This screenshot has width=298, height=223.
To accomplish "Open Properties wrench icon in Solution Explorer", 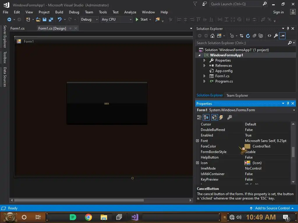I will pos(276,36).
